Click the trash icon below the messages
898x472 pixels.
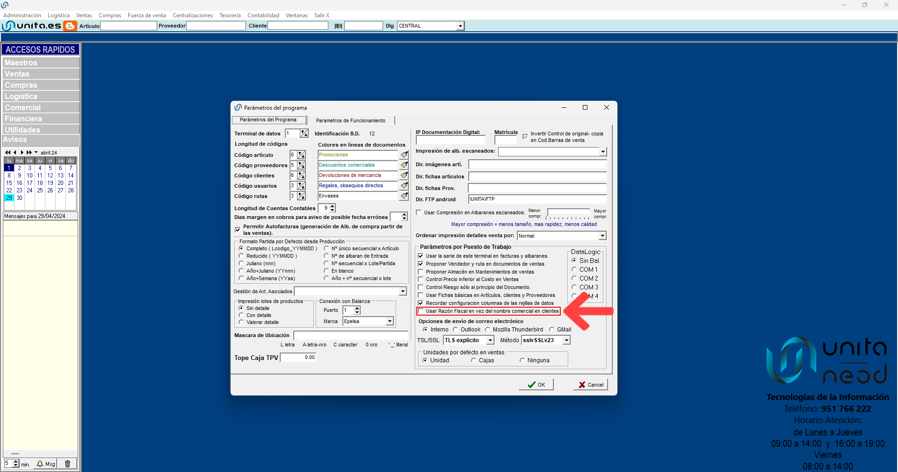(x=67, y=464)
